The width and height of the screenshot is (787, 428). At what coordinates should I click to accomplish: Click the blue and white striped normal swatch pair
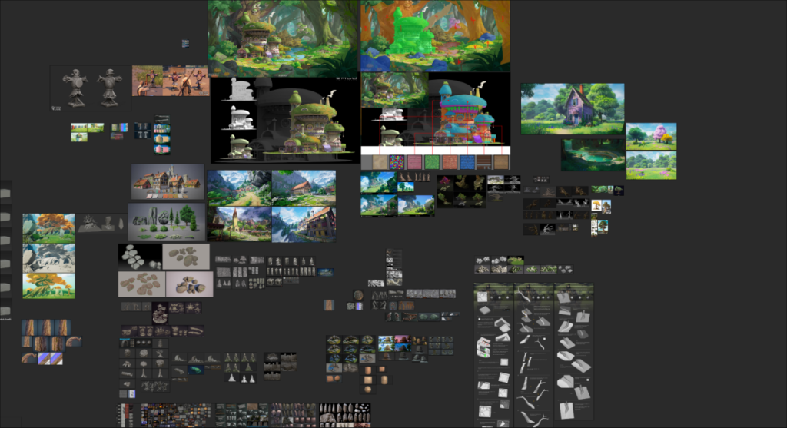coord(50,358)
